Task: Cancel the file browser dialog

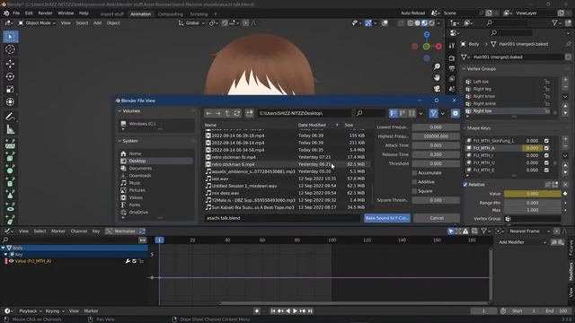Action: (437, 218)
